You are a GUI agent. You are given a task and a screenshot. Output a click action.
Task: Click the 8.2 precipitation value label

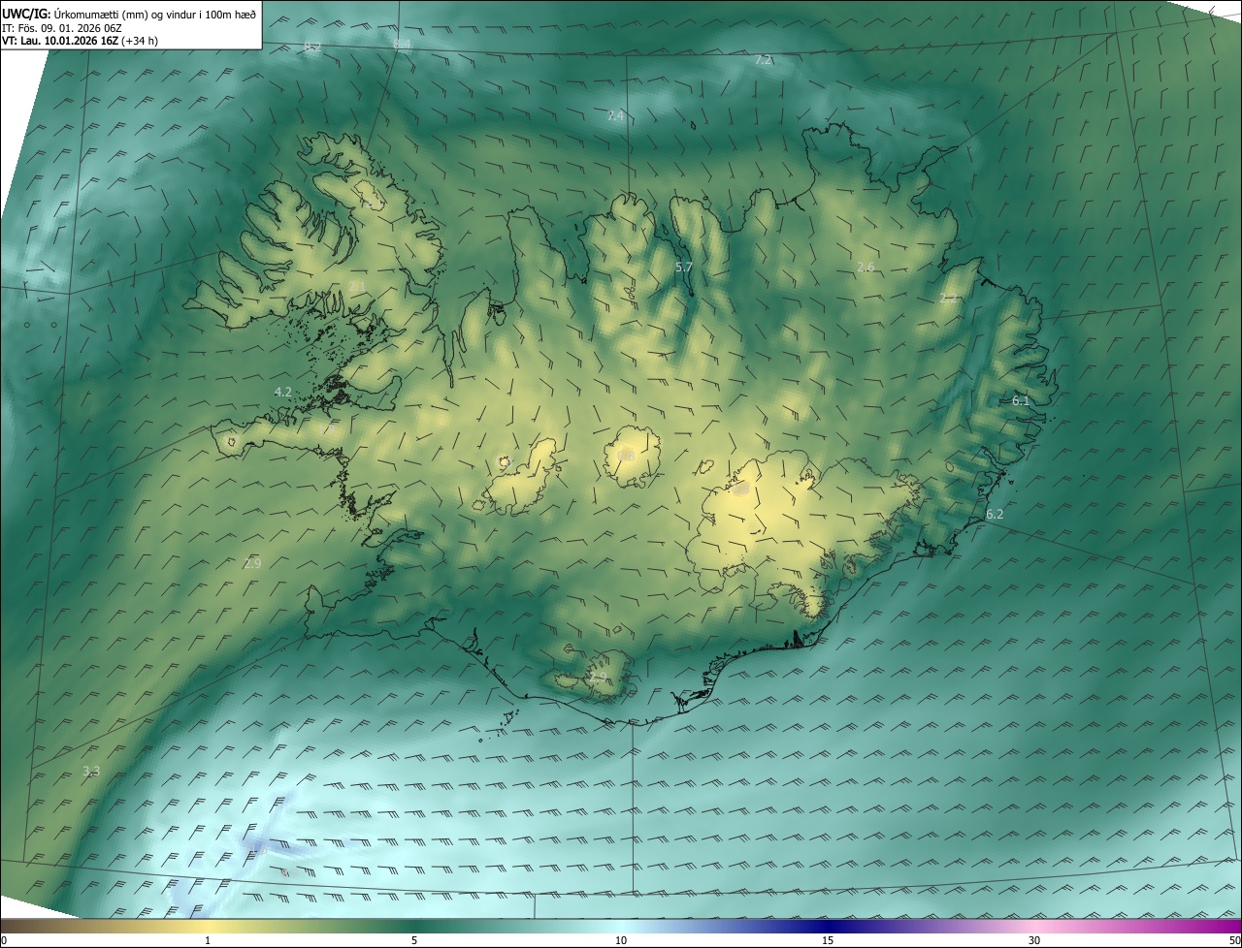point(312,47)
